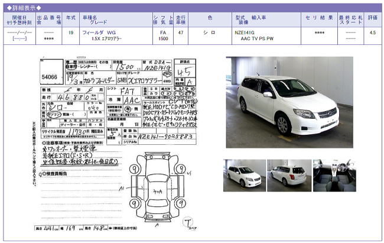Click the year value 19

[71, 33]
